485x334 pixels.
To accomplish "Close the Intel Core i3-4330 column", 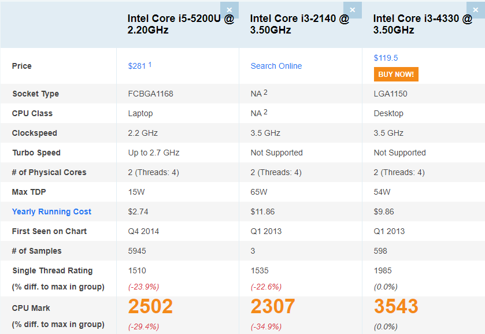I will 475,10.
